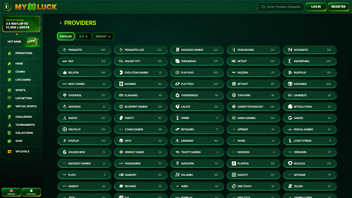Click the MyLuck clover logo

tap(31, 7)
